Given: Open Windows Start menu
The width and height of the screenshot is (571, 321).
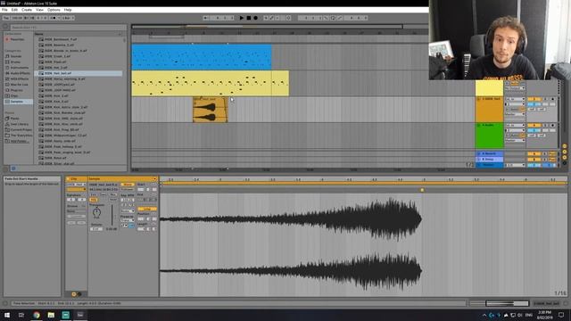Looking at the screenshot, I should [7, 315].
